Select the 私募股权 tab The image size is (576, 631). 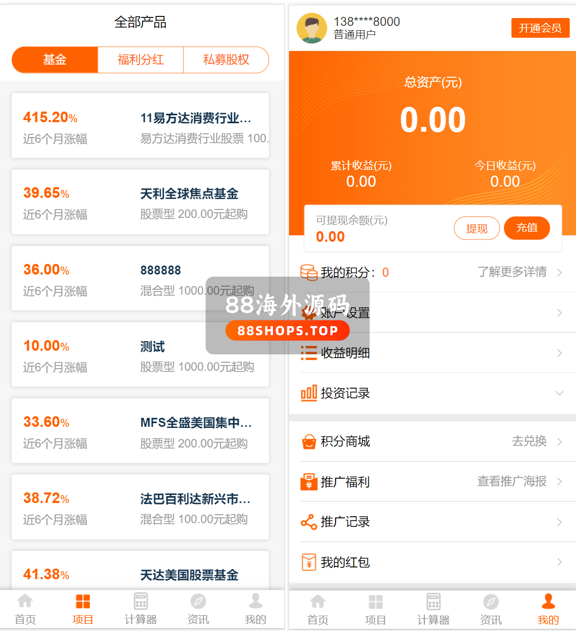click(x=226, y=60)
